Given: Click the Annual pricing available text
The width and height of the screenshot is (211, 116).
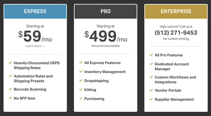Looking at the screenshot, I should tap(105, 46).
